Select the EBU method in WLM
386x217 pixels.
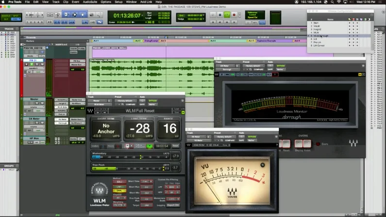119,182
